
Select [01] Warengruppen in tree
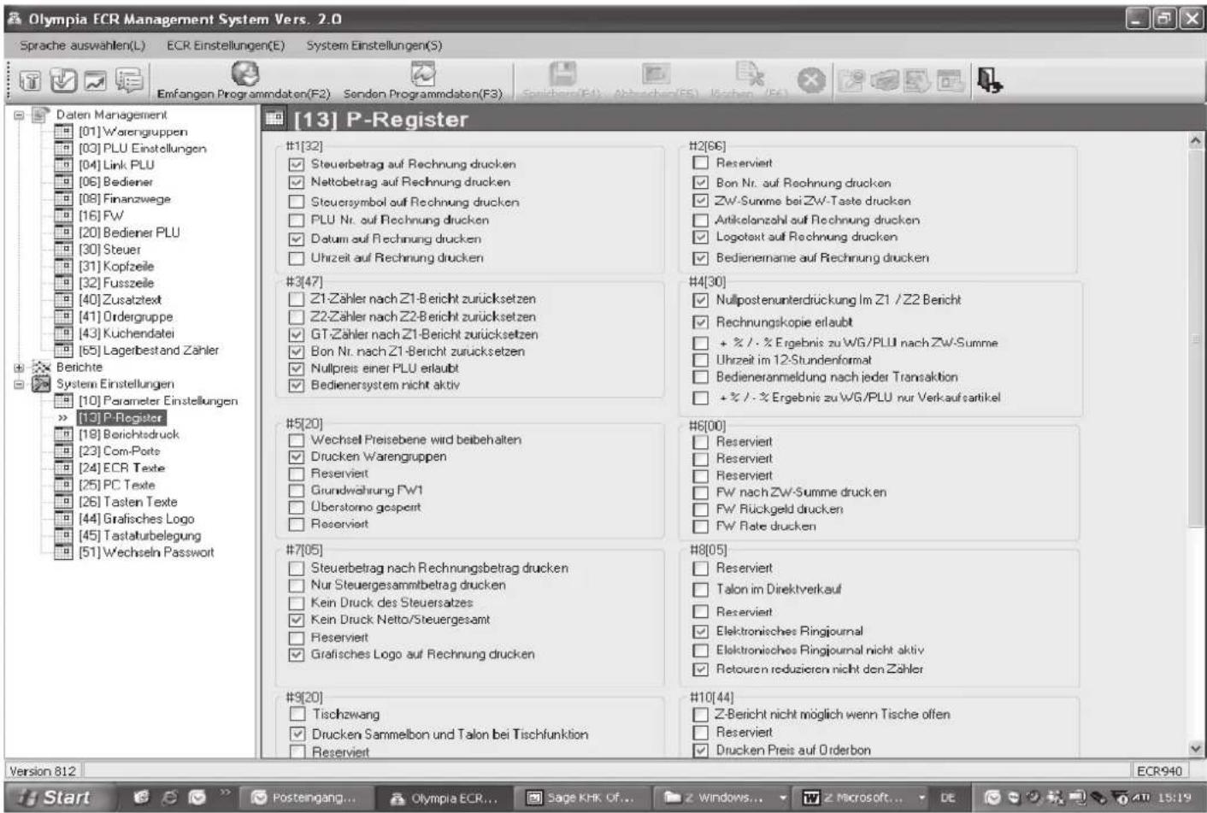tap(132, 132)
